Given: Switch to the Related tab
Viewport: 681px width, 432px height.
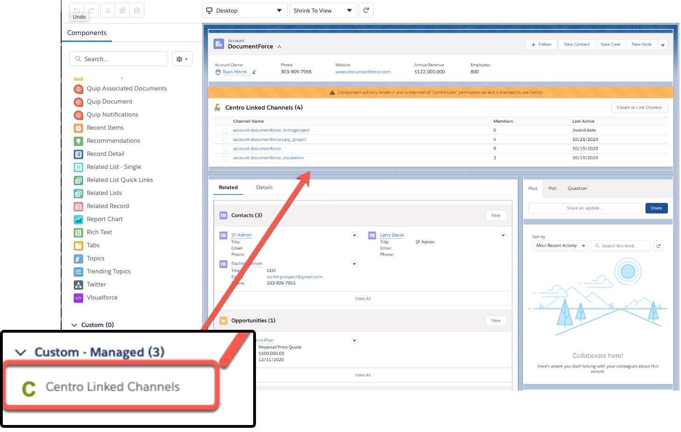Looking at the screenshot, I should coord(228,188).
